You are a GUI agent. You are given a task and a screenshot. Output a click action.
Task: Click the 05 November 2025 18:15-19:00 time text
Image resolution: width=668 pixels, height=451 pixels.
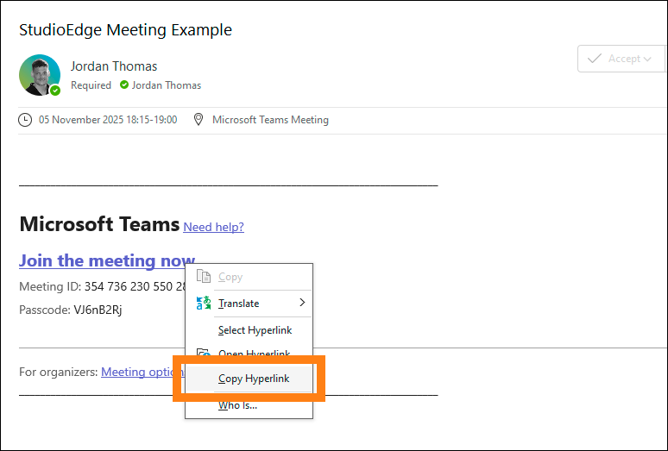(108, 120)
